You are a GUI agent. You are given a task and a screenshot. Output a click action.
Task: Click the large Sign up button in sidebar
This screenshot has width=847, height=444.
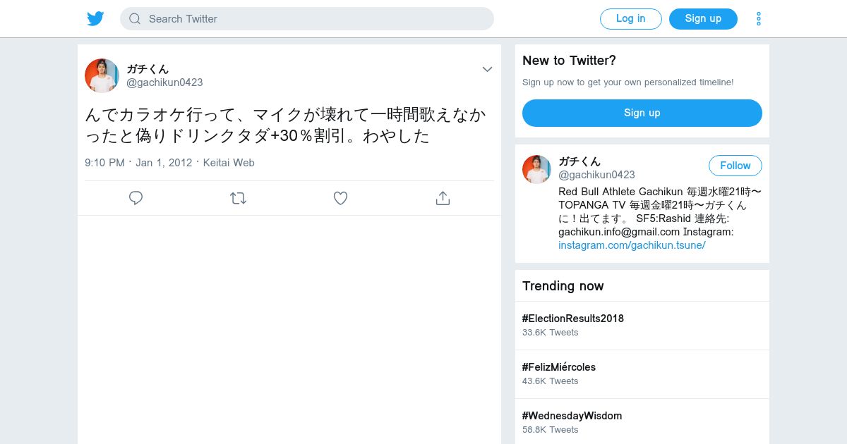click(642, 113)
